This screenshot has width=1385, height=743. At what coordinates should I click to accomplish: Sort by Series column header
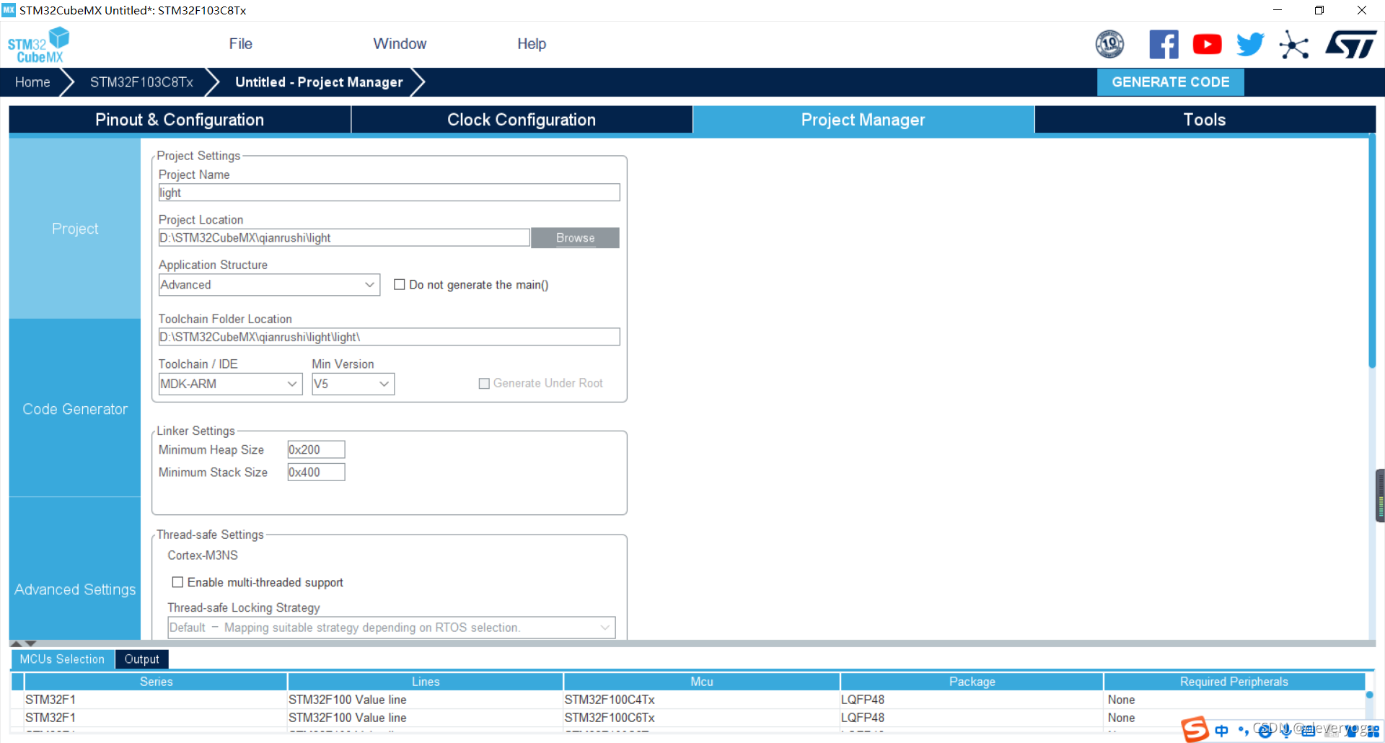tap(156, 682)
